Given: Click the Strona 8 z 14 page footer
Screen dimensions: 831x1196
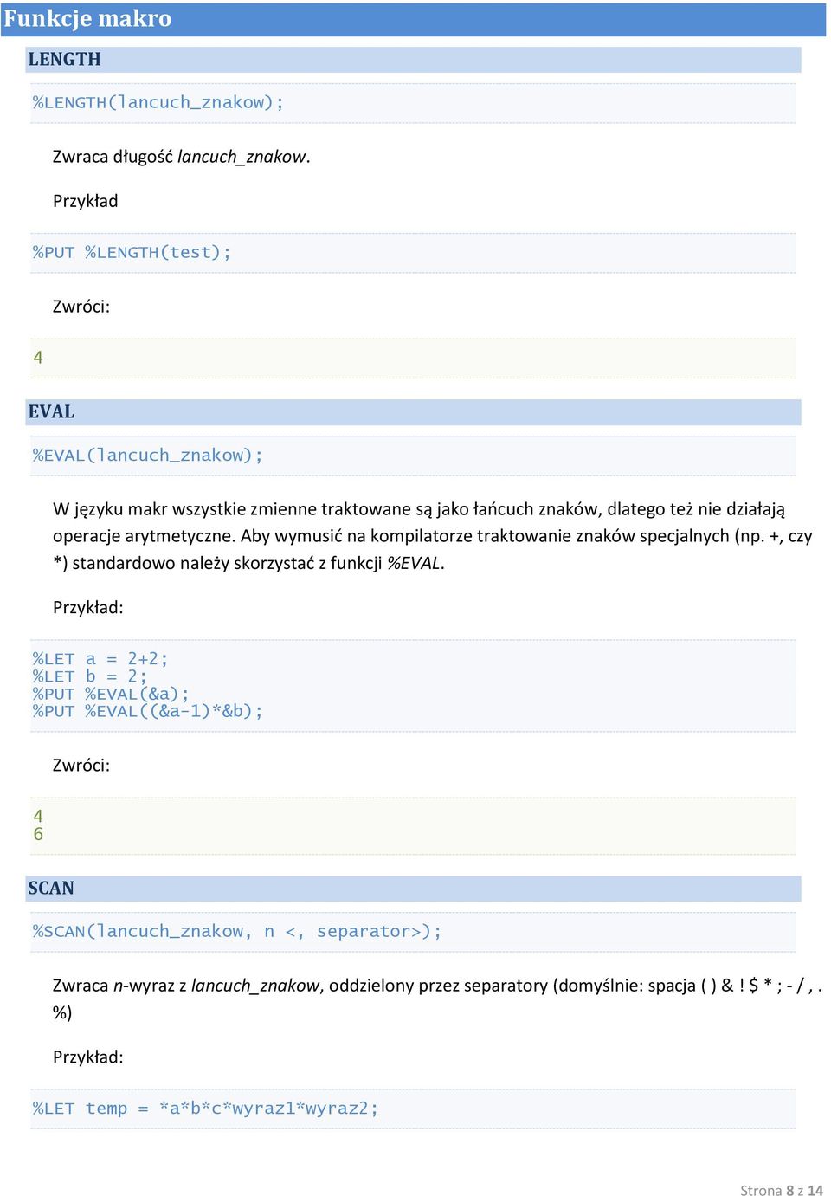Looking at the screenshot, I should click(x=782, y=1190).
